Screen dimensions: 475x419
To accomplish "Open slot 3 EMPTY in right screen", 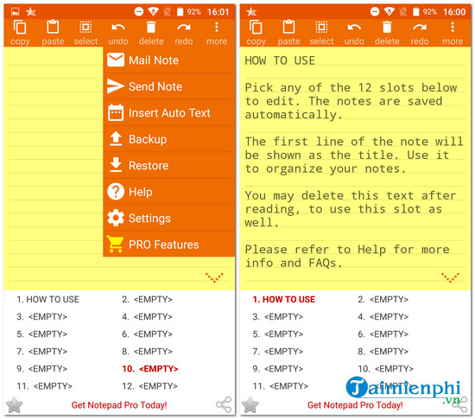I will pyautogui.click(x=278, y=316).
